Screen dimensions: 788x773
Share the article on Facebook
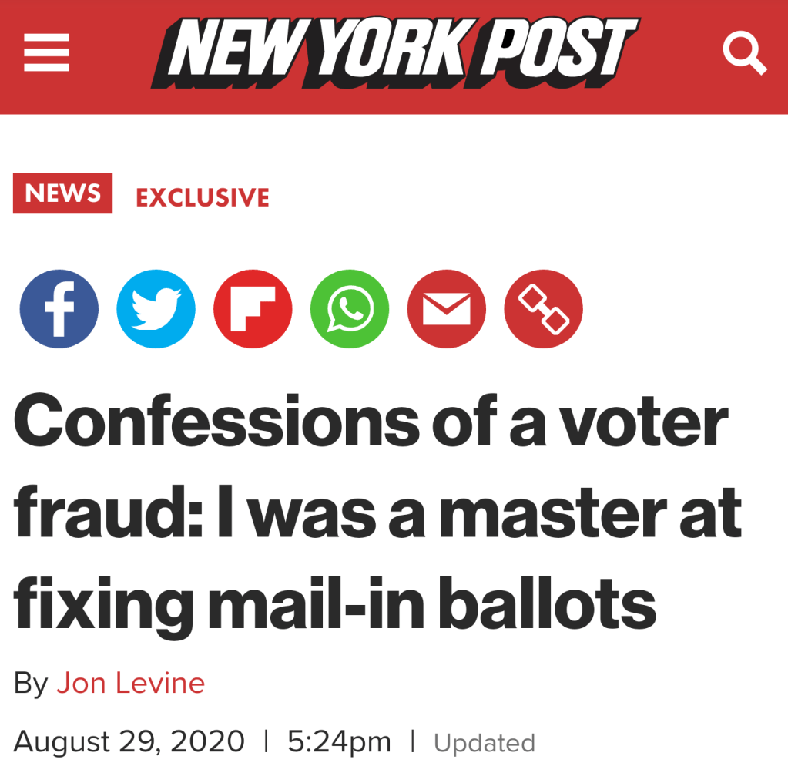point(59,308)
